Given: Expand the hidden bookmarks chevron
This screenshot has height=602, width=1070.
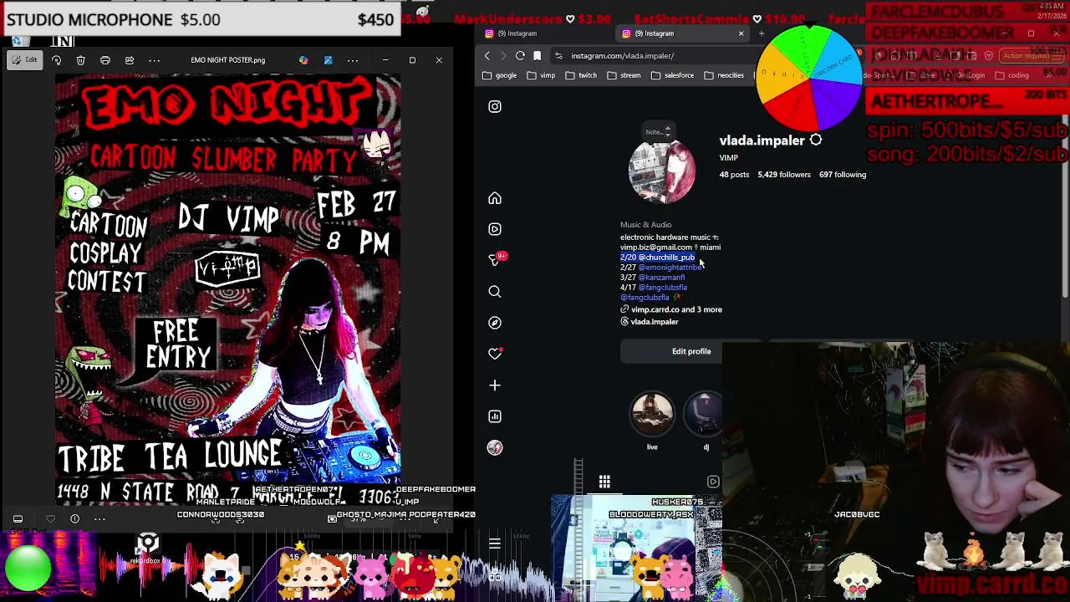Looking at the screenshot, I should point(1049,75).
